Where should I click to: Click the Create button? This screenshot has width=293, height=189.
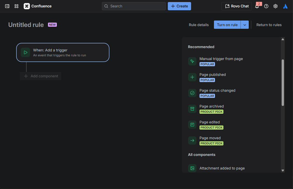point(179,6)
